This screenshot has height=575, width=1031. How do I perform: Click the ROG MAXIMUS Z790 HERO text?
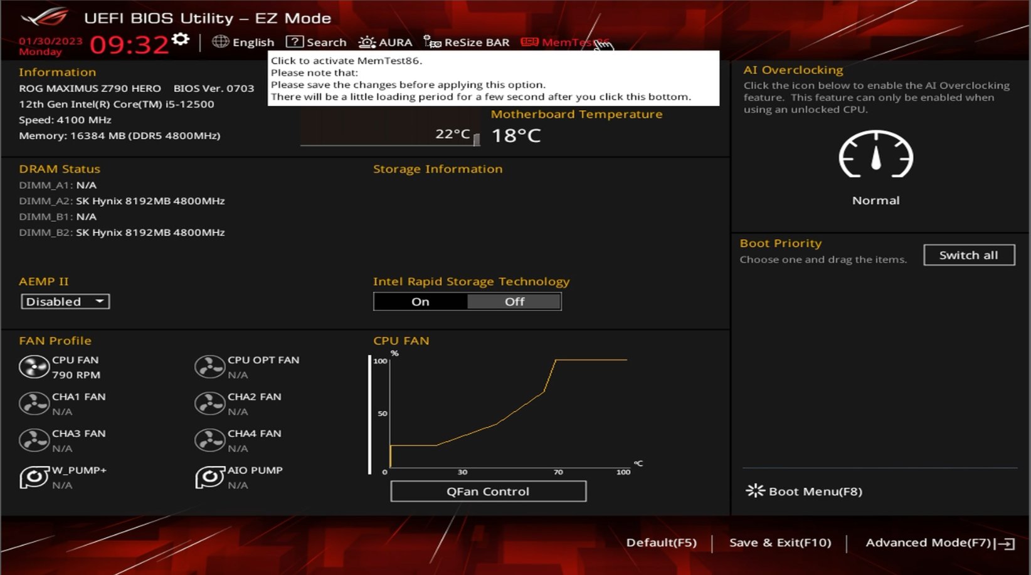90,88
